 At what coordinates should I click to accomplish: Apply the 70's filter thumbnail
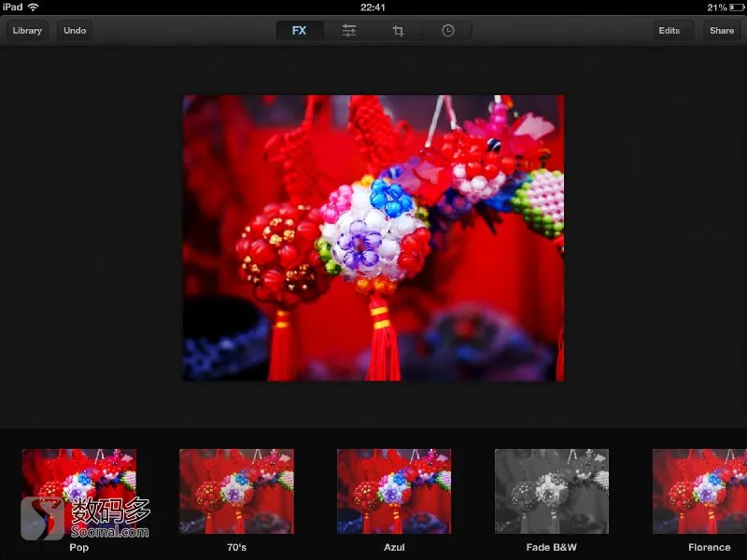pos(237,491)
